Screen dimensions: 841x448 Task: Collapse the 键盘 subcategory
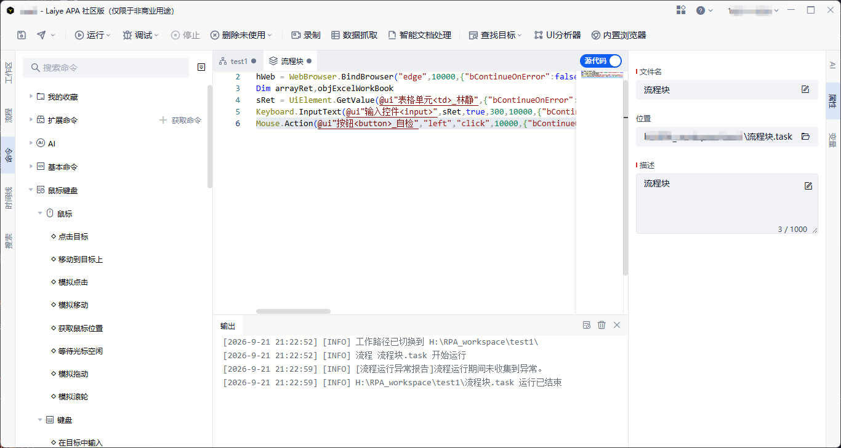(x=40, y=420)
